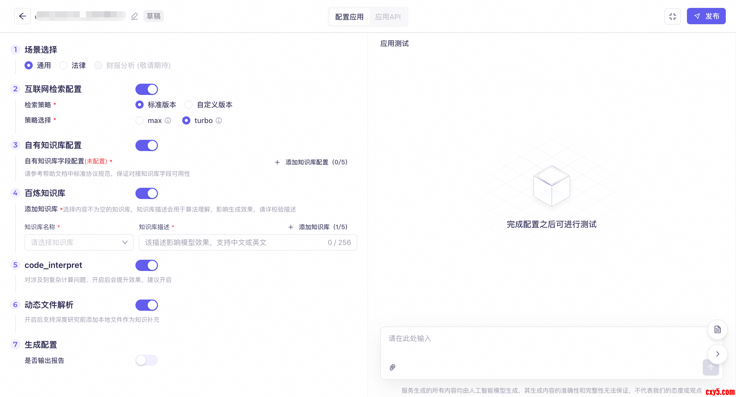Screen dimensions: 736x397
Task: Switch to the 应用API tab
Action: click(x=388, y=17)
